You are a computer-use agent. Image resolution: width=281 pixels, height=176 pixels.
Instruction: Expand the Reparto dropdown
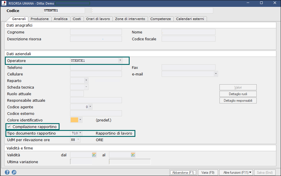[86, 81]
